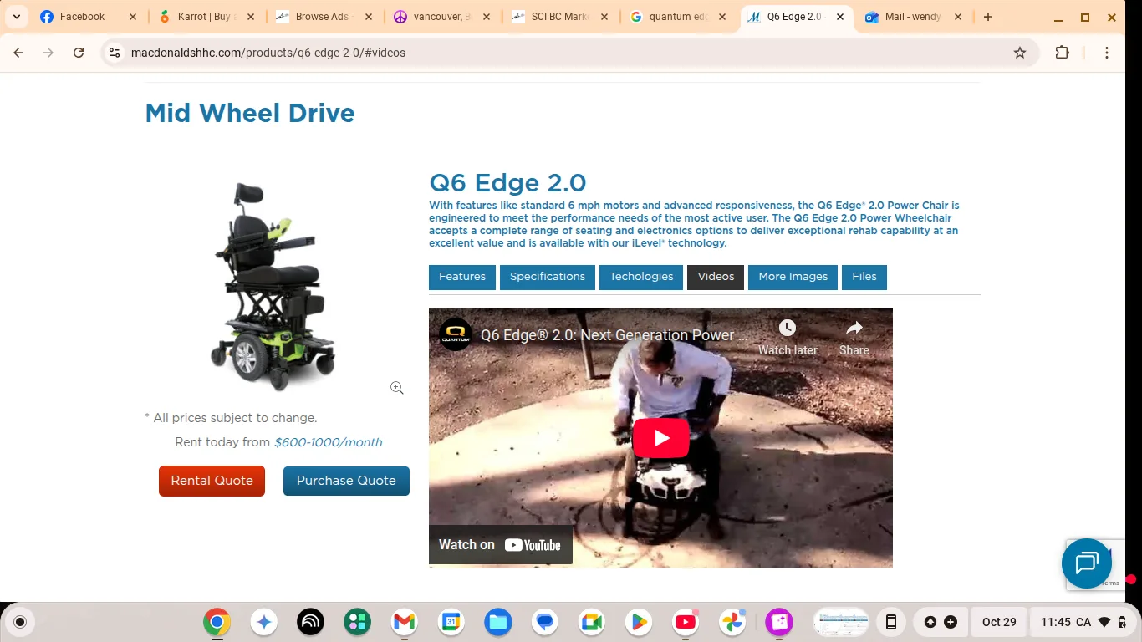This screenshot has height=642, width=1142.
Task: Open Gmail from the ChromeOS shelf
Action: click(x=404, y=622)
